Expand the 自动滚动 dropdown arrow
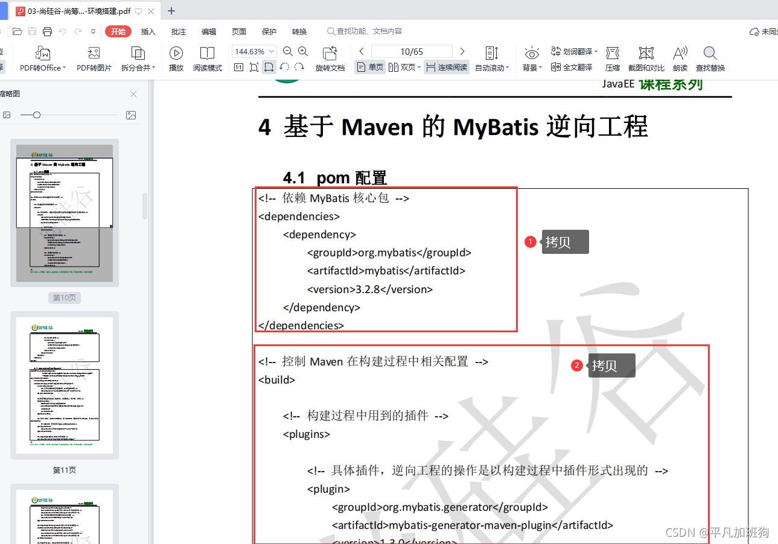The height and width of the screenshot is (544, 778). (508, 68)
